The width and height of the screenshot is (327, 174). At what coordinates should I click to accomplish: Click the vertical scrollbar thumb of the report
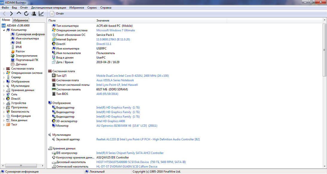(325, 50)
